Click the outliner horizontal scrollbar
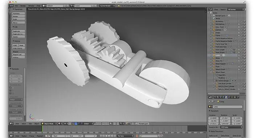Screen dimensions: 254x138 [224, 93]
